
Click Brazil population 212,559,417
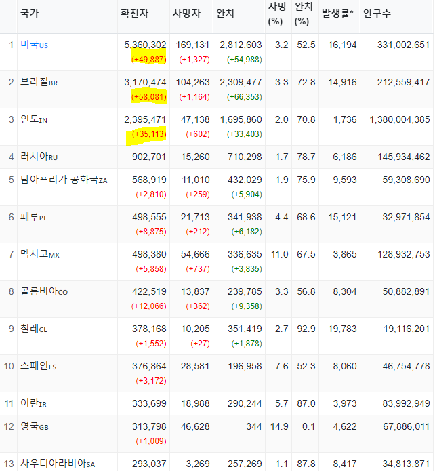(403, 82)
